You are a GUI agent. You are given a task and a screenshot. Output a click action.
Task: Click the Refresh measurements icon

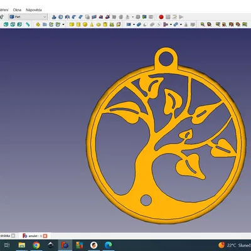pos(218,24)
